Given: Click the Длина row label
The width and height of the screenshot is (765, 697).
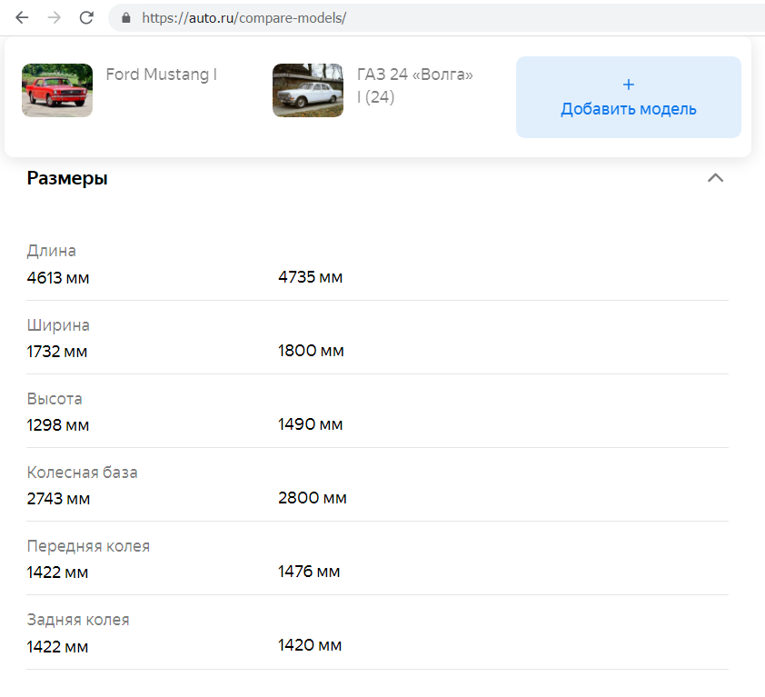Looking at the screenshot, I should tap(52, 251).
